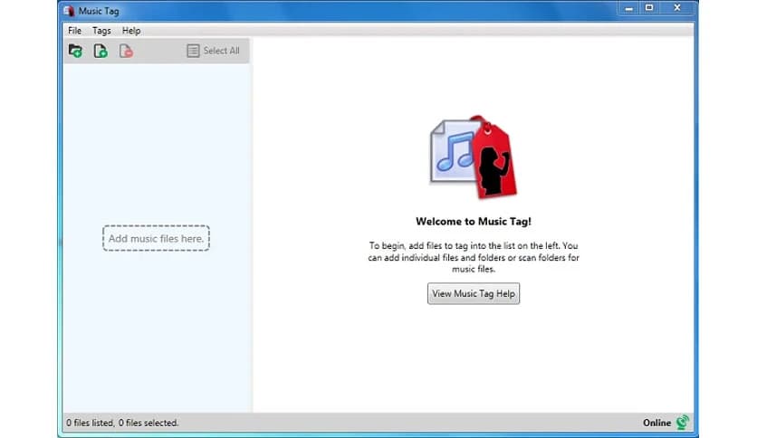Click the add file toolbar icon
The image size is (757, 438).
point(101,51)
